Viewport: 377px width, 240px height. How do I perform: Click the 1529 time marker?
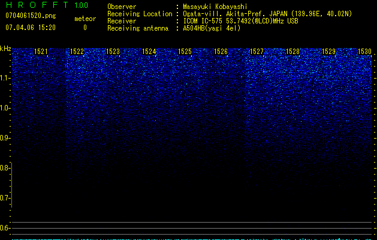tap(328, 52)
